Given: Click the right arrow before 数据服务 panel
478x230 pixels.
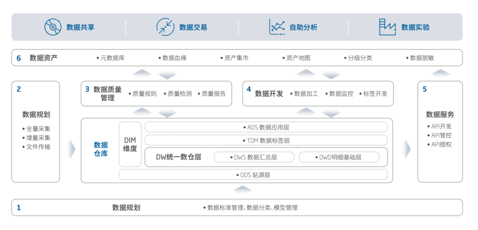Looking at the screenshot, I should 407,148.
